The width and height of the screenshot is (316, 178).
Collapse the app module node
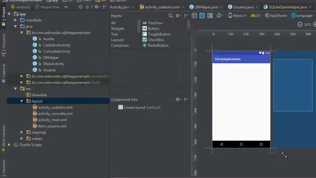(9, 14)
